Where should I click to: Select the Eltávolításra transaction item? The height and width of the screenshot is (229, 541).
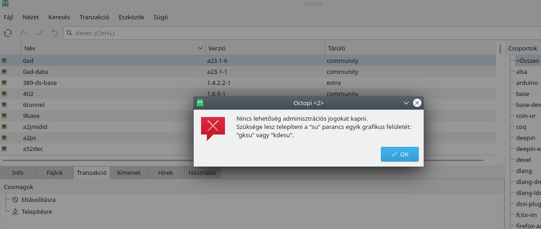(x=38, y=200)
